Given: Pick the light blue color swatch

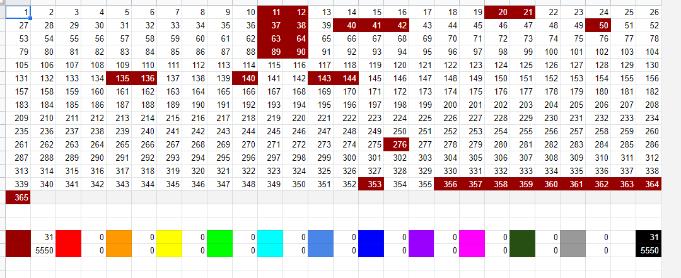Looking at the screenshot, I should [320, 244].
